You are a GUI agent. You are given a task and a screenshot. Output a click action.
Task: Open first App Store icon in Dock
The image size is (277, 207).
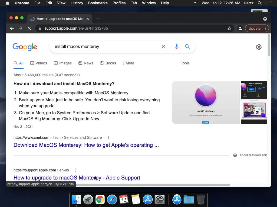coord(148,200)
